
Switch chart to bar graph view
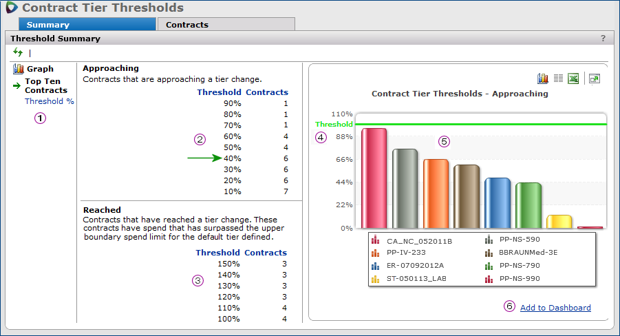pyautogui.click(x=543, y=79)
